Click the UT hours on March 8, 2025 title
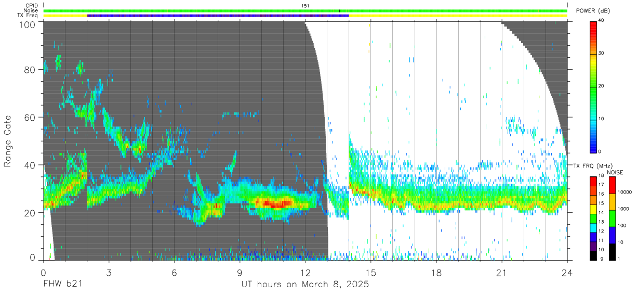The image size is (638, 295). (305, 285)
